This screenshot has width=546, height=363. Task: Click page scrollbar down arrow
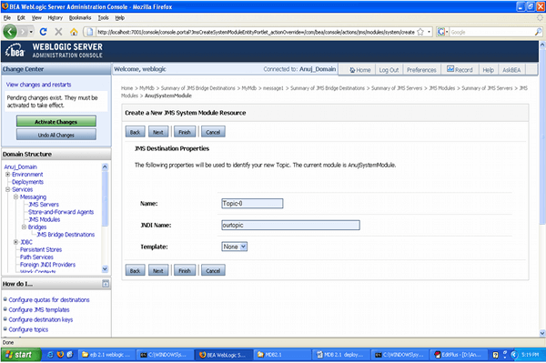(x=542, y=333)
